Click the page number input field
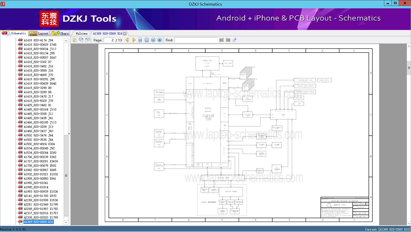Screen dimensions: 411x232 pos(109,40)
